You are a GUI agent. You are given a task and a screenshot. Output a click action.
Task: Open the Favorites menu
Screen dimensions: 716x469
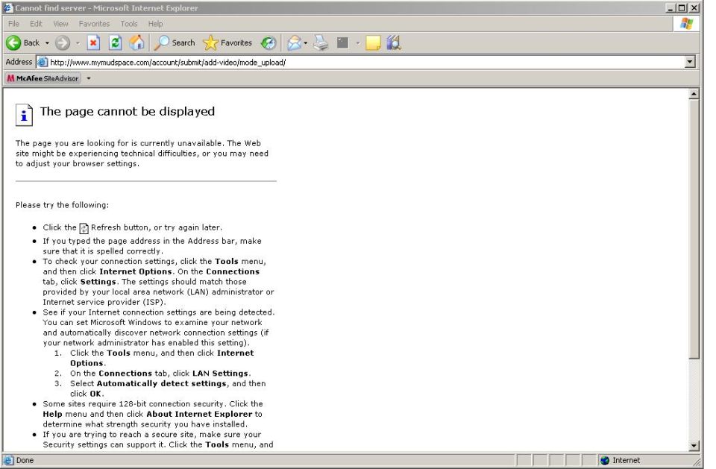94,24
